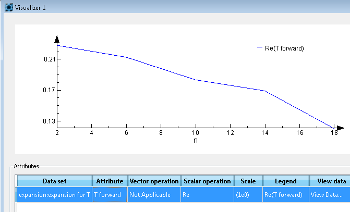
Task: Click the (1e0) scale cell
Action: tap(248, 195)
